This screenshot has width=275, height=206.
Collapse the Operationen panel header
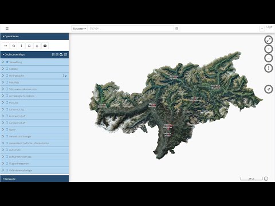tap(34, 37)
